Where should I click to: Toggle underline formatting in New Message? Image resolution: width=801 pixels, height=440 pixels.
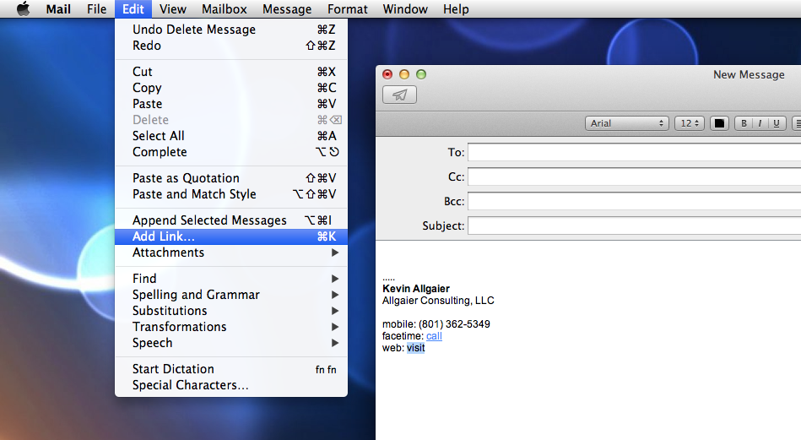click(x=777, y=123)
